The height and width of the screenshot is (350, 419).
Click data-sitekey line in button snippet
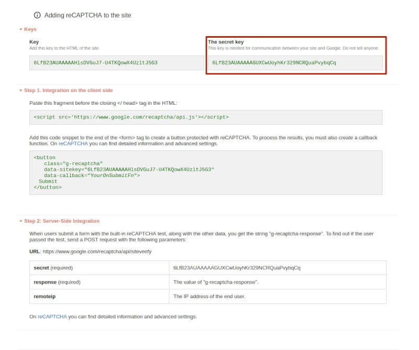[129, 170]
